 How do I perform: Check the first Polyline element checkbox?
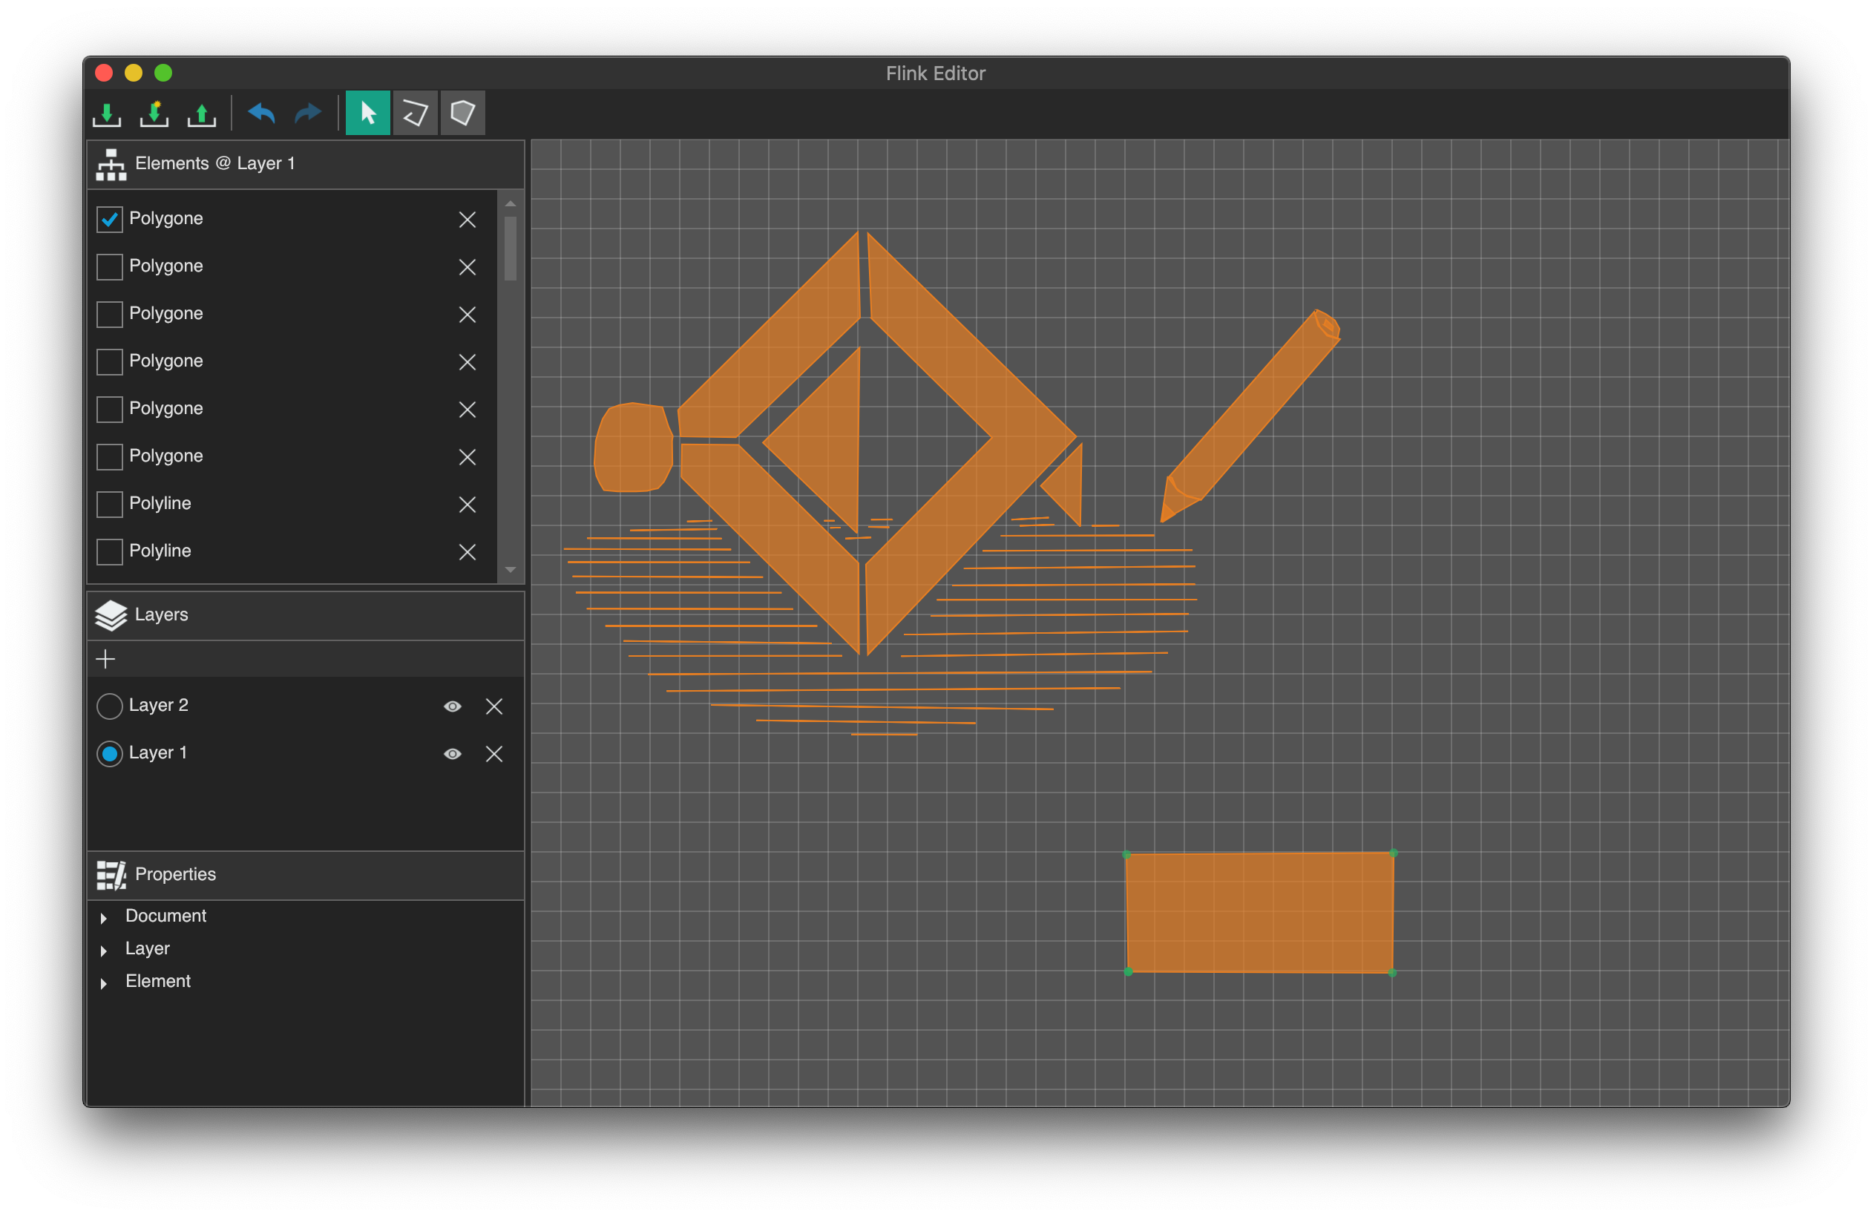coord(109,504)
